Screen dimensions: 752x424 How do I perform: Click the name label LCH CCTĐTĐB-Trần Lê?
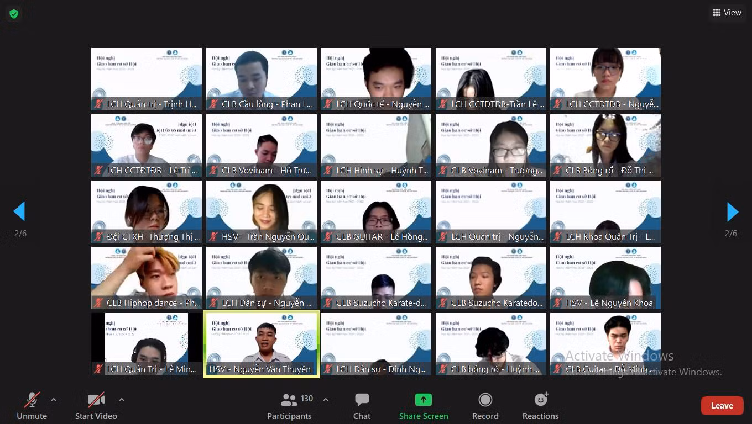498,104
